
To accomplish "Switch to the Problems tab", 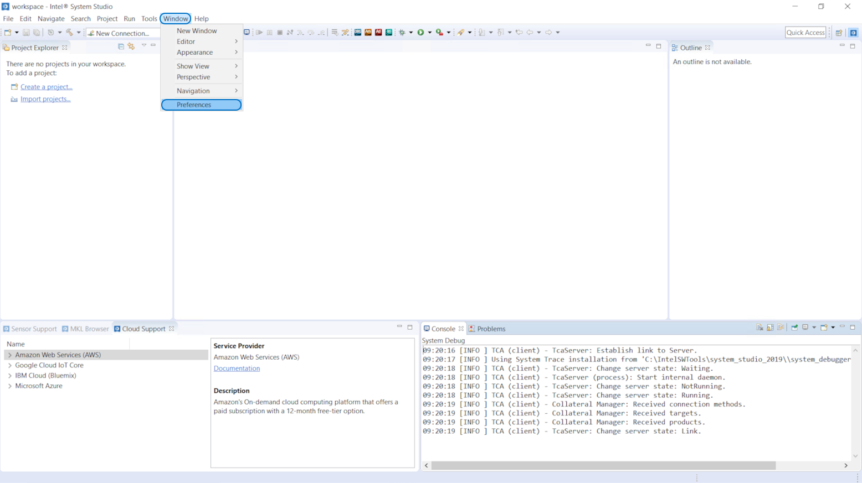I will click(x=487, y=329).
